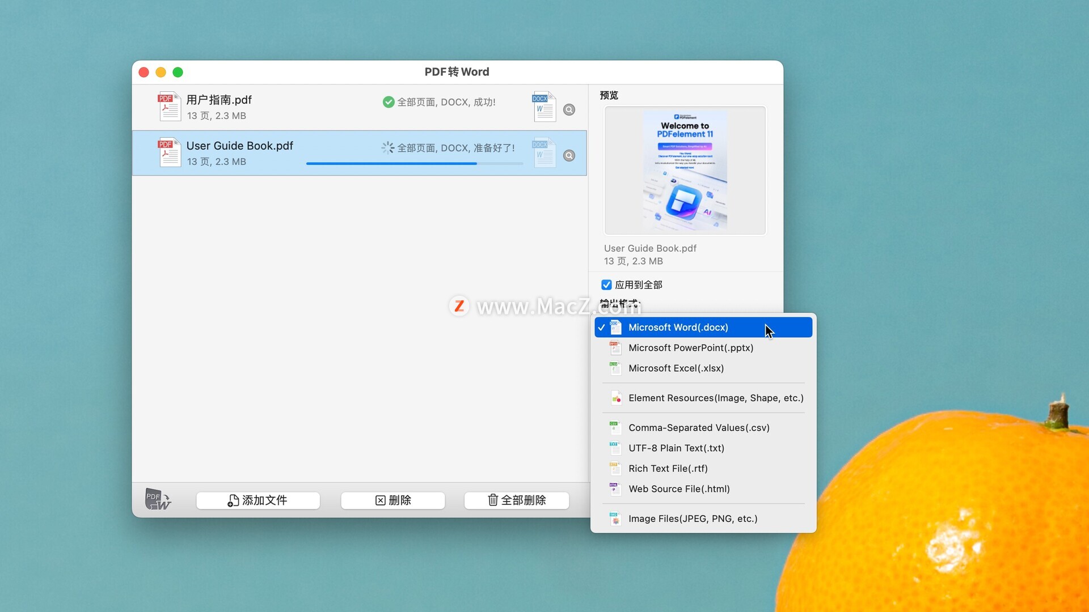Choose Rich Text File(.rtf) format
Viewport: 1089px width, 612px height.
703,469
